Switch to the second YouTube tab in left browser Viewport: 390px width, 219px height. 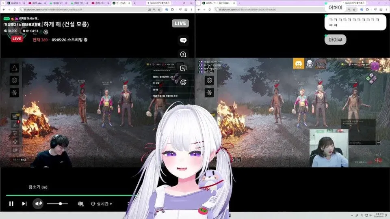[37, 3]
